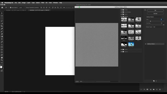Toggle Quick Mask mode icon
Image resolution: width=167 pixels, height=94 pixels.
click(x=2, y=71)
